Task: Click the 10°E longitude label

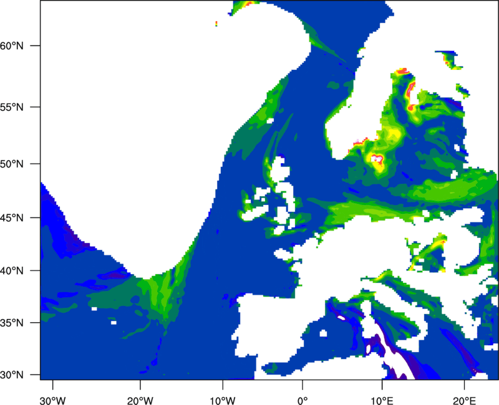Action: point(382,401)
